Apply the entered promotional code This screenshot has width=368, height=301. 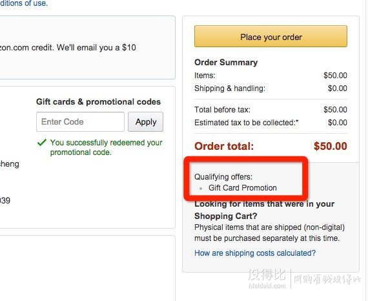click(145, 121)
